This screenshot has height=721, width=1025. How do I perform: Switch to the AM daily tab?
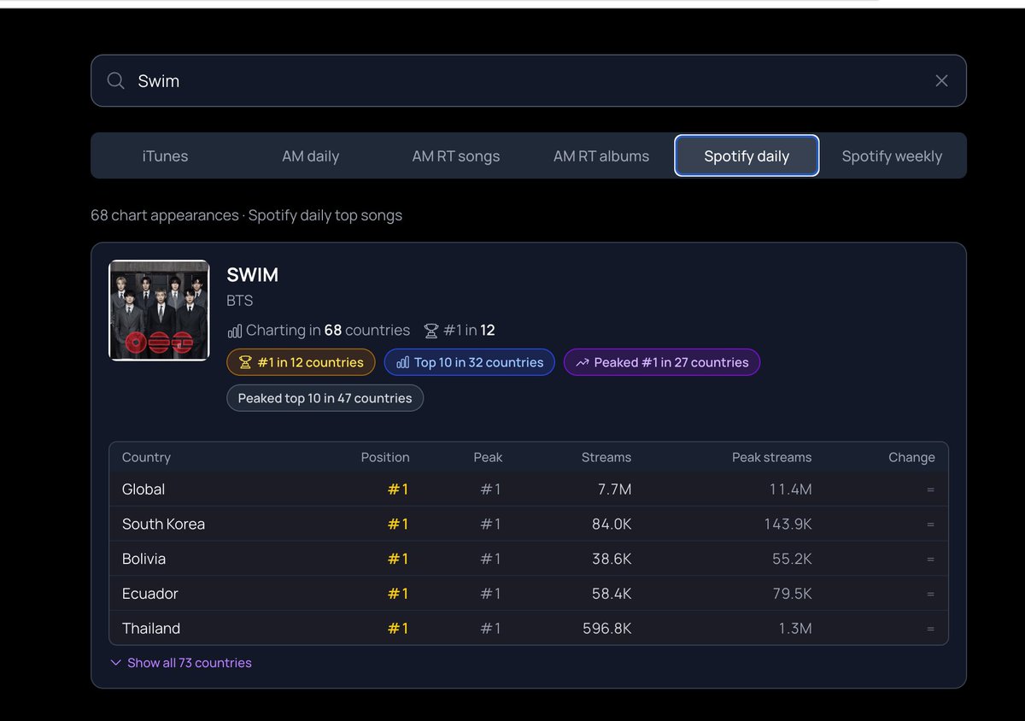311,156
